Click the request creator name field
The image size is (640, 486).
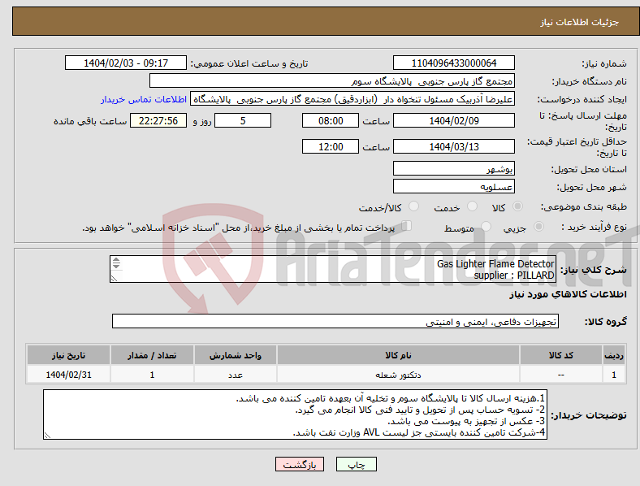pyautogui.click(x=352, y=99)
